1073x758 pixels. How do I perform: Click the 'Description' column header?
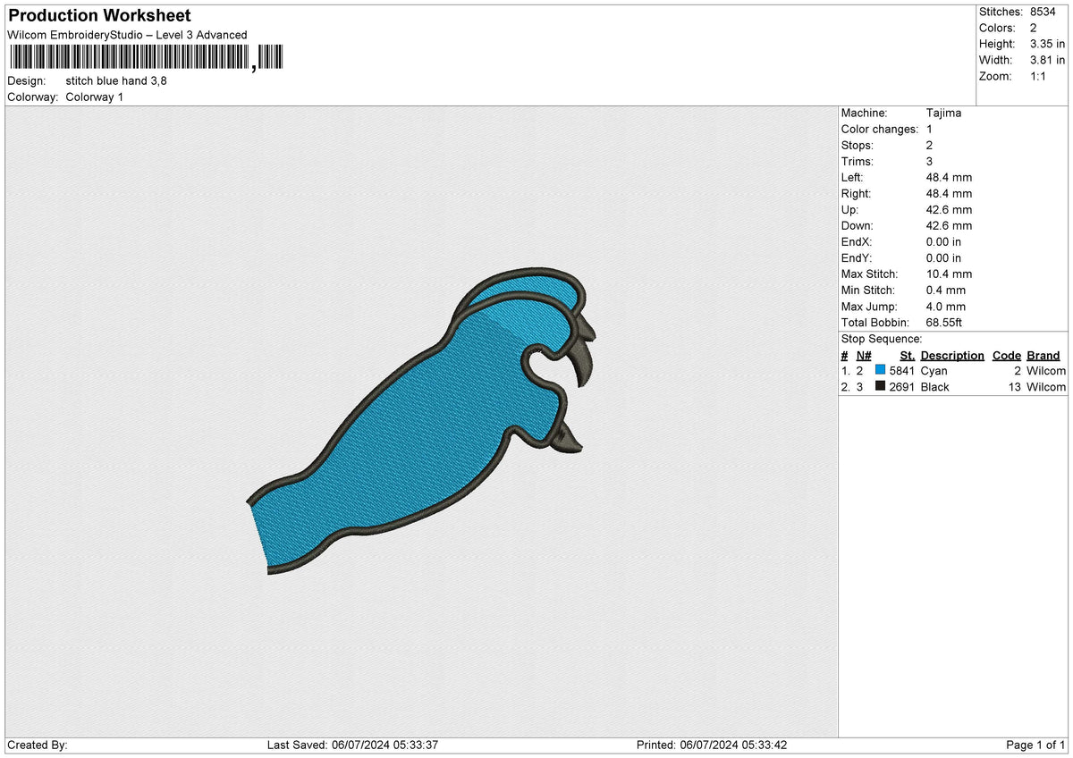pyautogui.click(x=952, y=355)
